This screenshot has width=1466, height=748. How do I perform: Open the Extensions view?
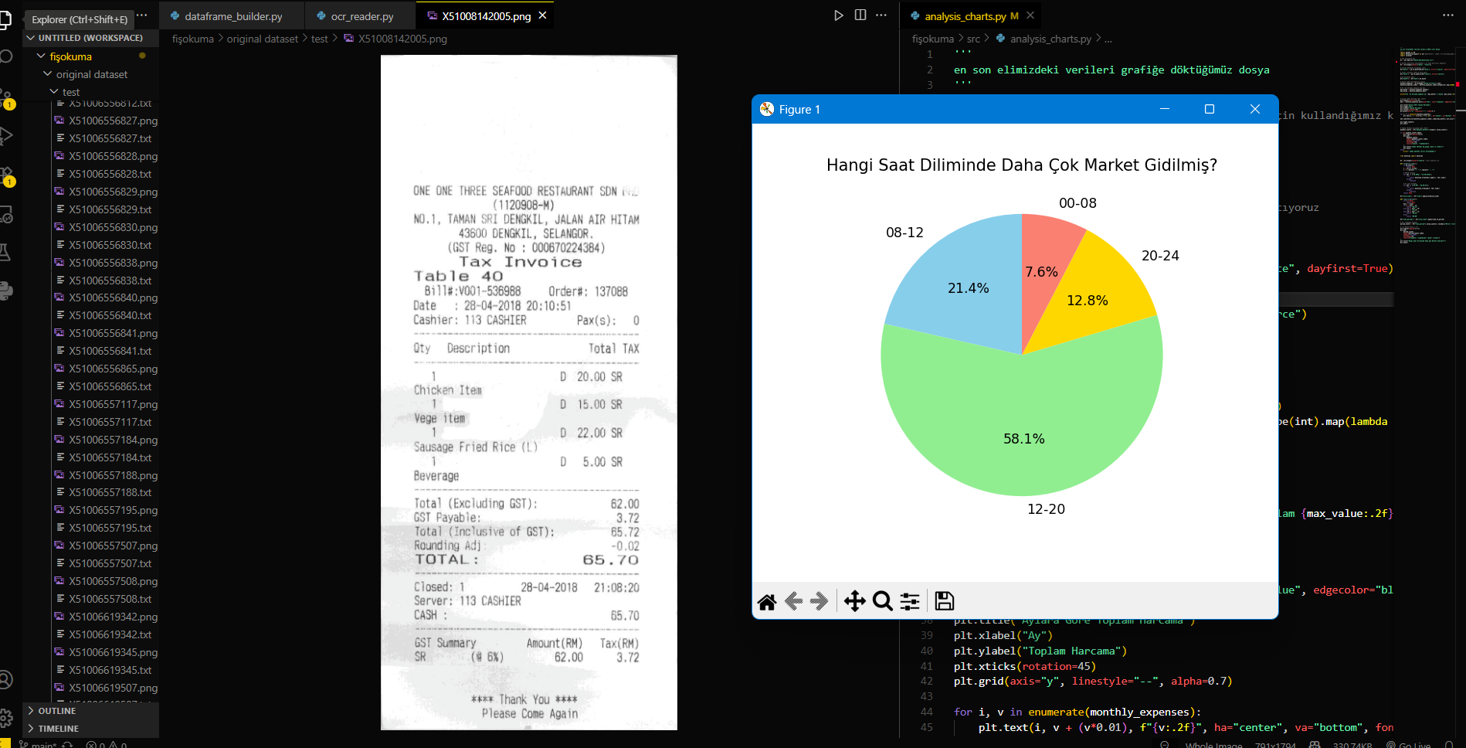6,175
